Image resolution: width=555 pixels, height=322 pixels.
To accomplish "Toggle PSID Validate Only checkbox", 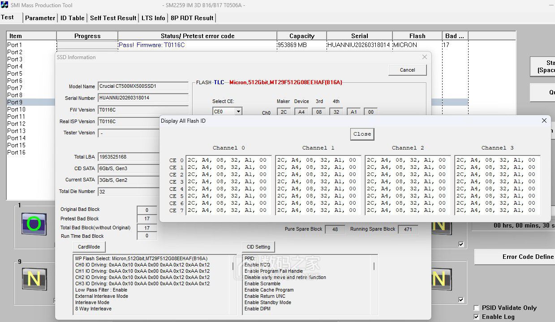I will point(476,308).
